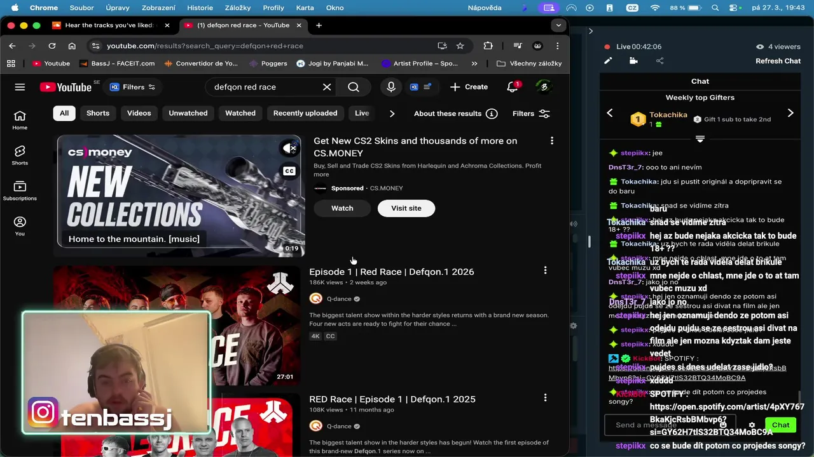Go to Home in YouTube sidebar
The image size is (814, 457).
(x=20, y=119)
